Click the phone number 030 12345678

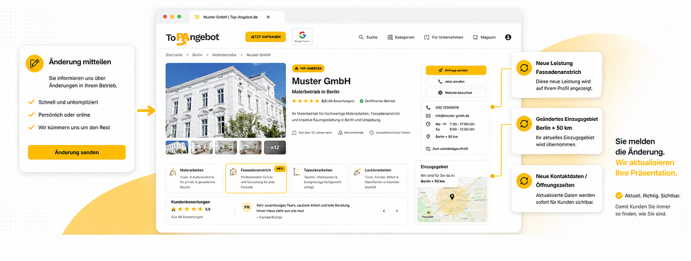tap(447, 108)
